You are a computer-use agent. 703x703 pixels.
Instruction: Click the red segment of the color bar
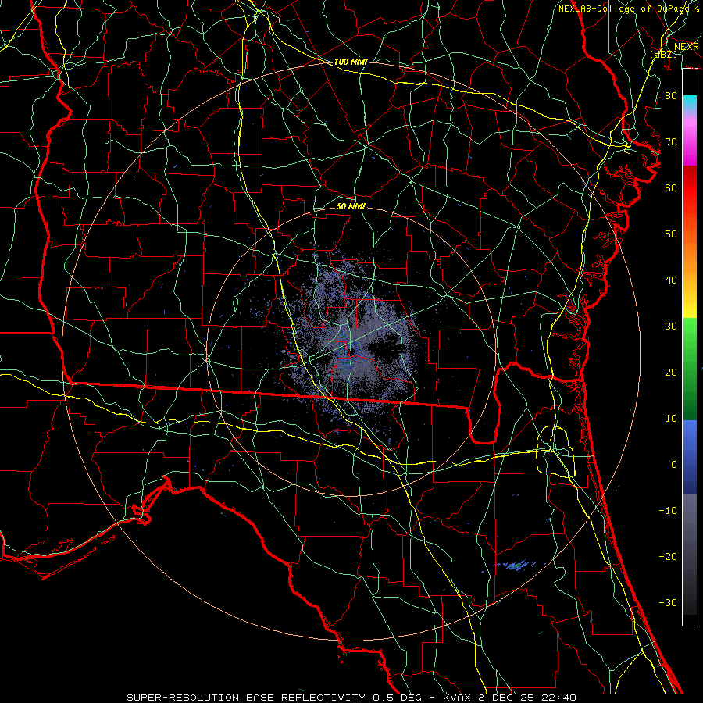690,188
